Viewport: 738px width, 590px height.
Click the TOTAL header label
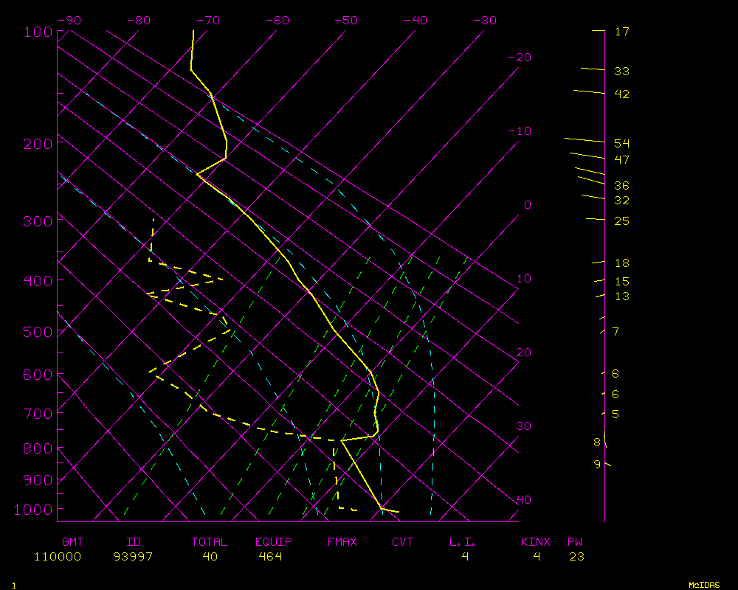point(210,542)
